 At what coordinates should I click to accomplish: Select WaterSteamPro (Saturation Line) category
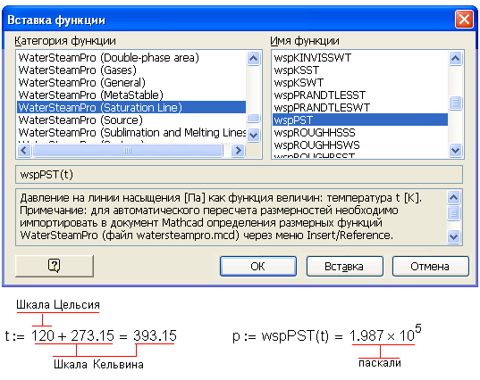131,108
